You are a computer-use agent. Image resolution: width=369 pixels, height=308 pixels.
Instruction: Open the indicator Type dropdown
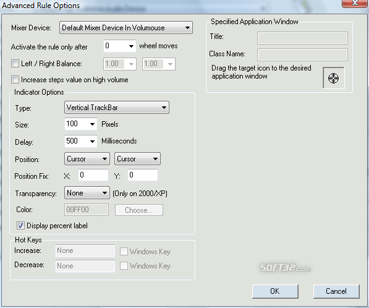[x=117, y=108]
